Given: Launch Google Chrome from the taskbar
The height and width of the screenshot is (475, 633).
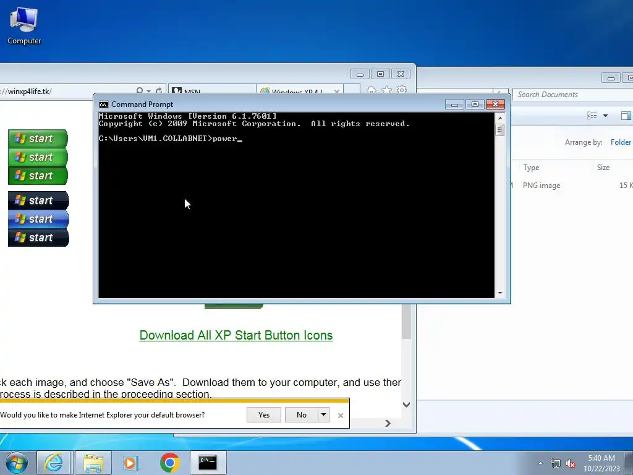Looking at the screenshot, I should click(x=170, y=463).
